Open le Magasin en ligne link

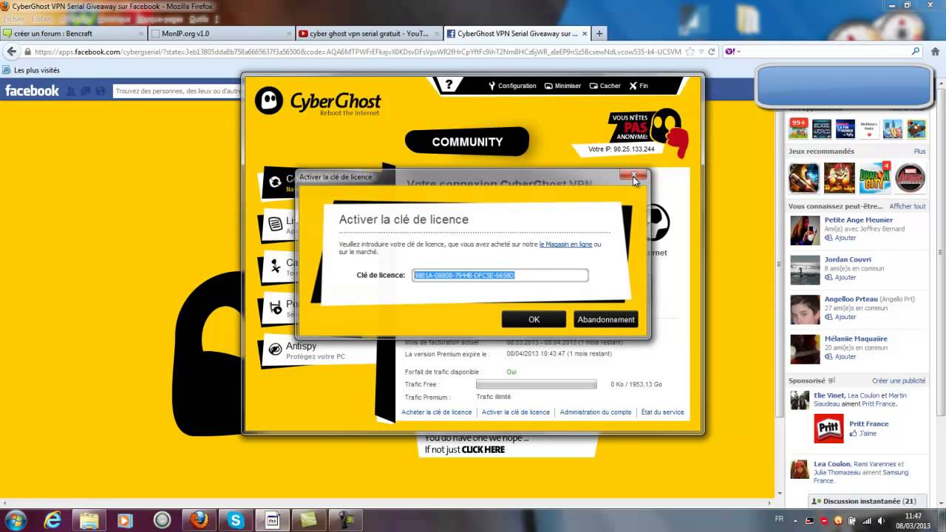[x=565, y=244]
